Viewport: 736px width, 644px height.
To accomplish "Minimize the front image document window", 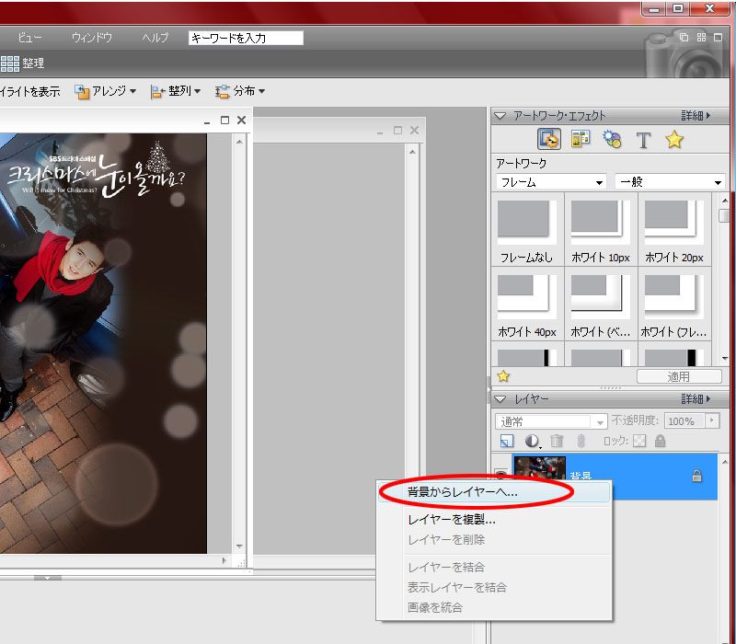I will click(x=207, y=121).
